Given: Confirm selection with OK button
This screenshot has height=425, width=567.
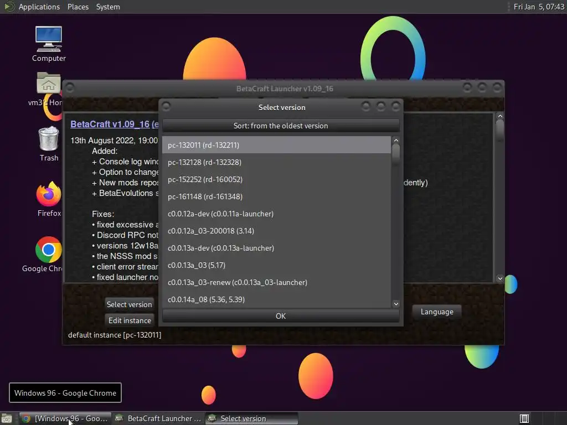Looking at the screenshot, I should pos(281,316).
